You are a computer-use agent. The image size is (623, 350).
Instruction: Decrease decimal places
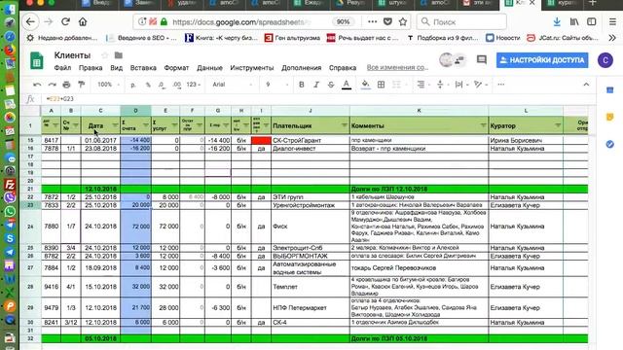(x=162, y=85)
